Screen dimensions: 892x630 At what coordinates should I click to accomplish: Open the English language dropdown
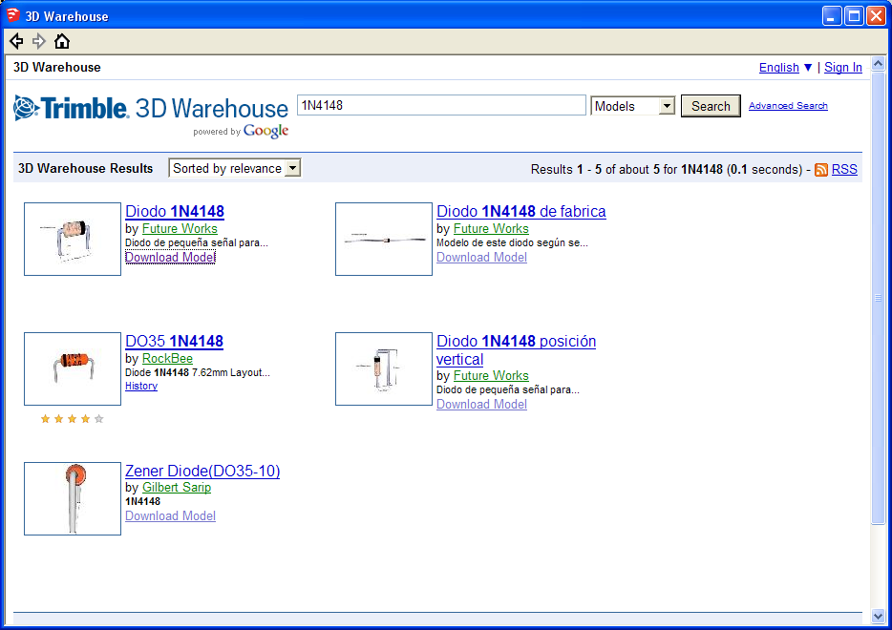[786, 67]
